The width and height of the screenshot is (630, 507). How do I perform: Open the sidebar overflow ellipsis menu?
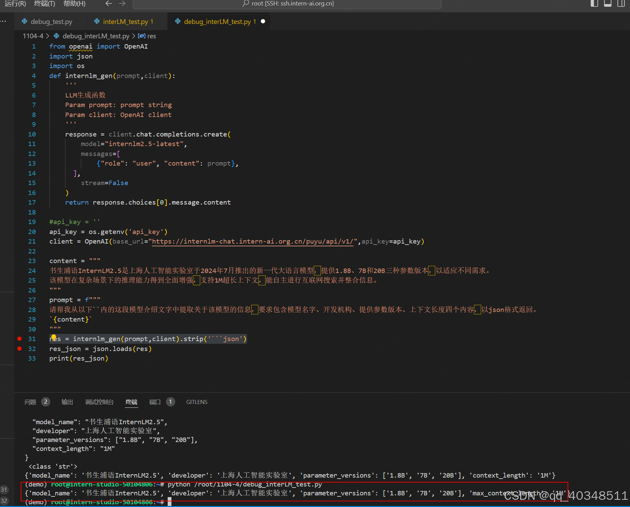click(x=3, y=21)
